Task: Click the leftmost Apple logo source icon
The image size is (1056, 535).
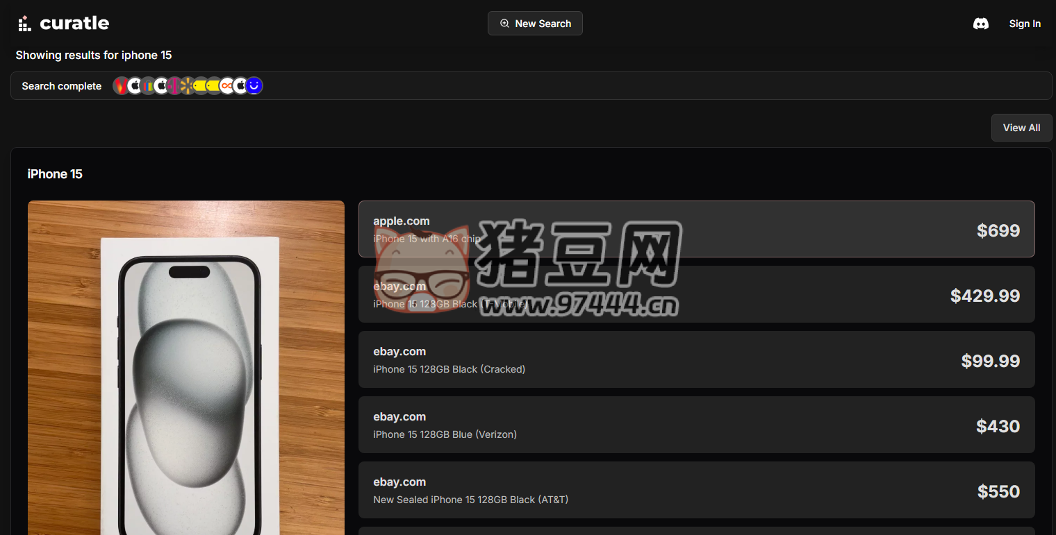Action: pos(135,86)
